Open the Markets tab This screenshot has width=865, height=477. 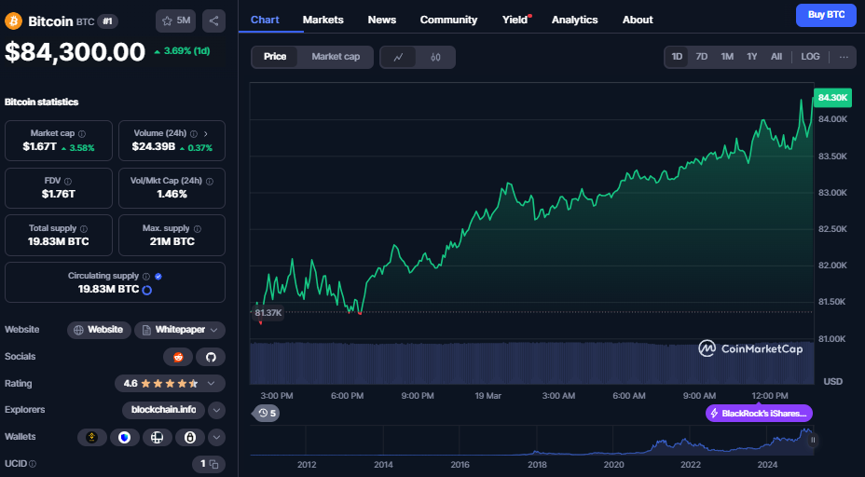pos(323,20)
